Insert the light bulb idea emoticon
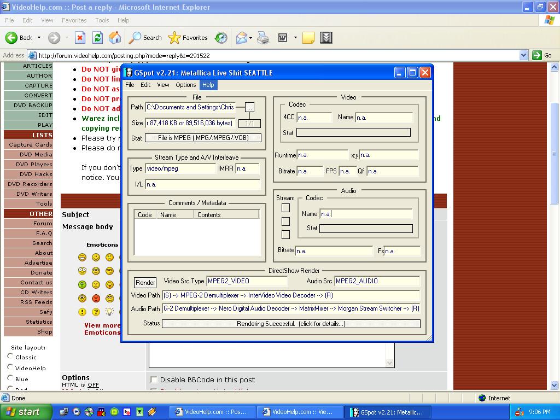 [109, 312]
